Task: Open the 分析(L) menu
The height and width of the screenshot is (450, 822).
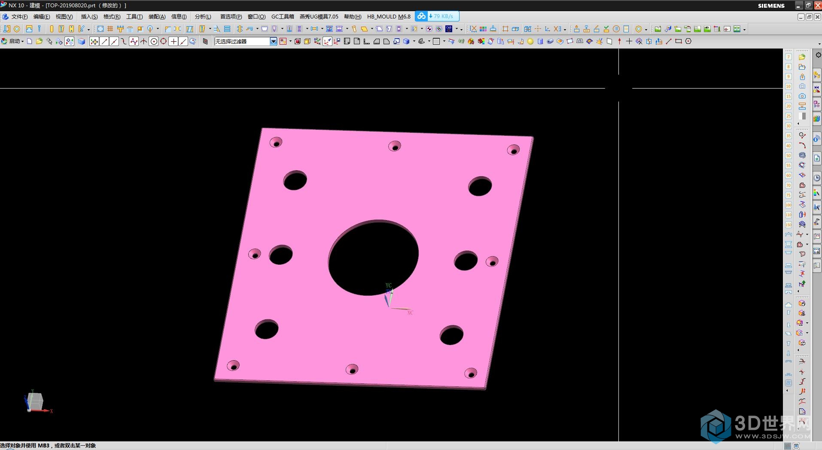Action: (203, 17)
